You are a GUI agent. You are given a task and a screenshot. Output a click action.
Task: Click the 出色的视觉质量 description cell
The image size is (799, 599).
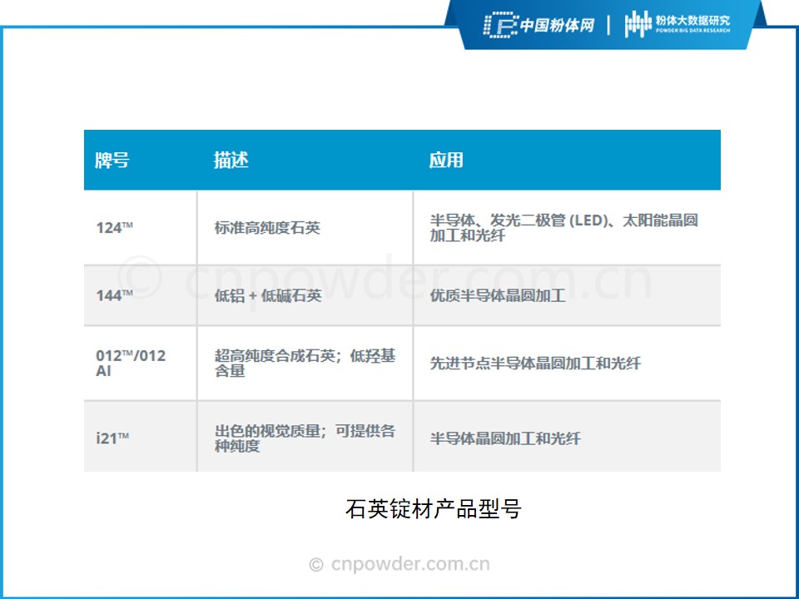[x=305, y=438]
